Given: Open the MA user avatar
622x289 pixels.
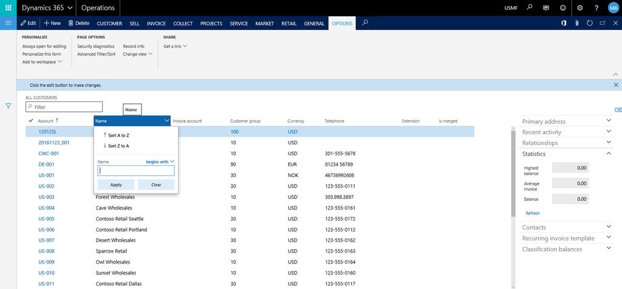Looking at the screenshot, I should point(613,8).
